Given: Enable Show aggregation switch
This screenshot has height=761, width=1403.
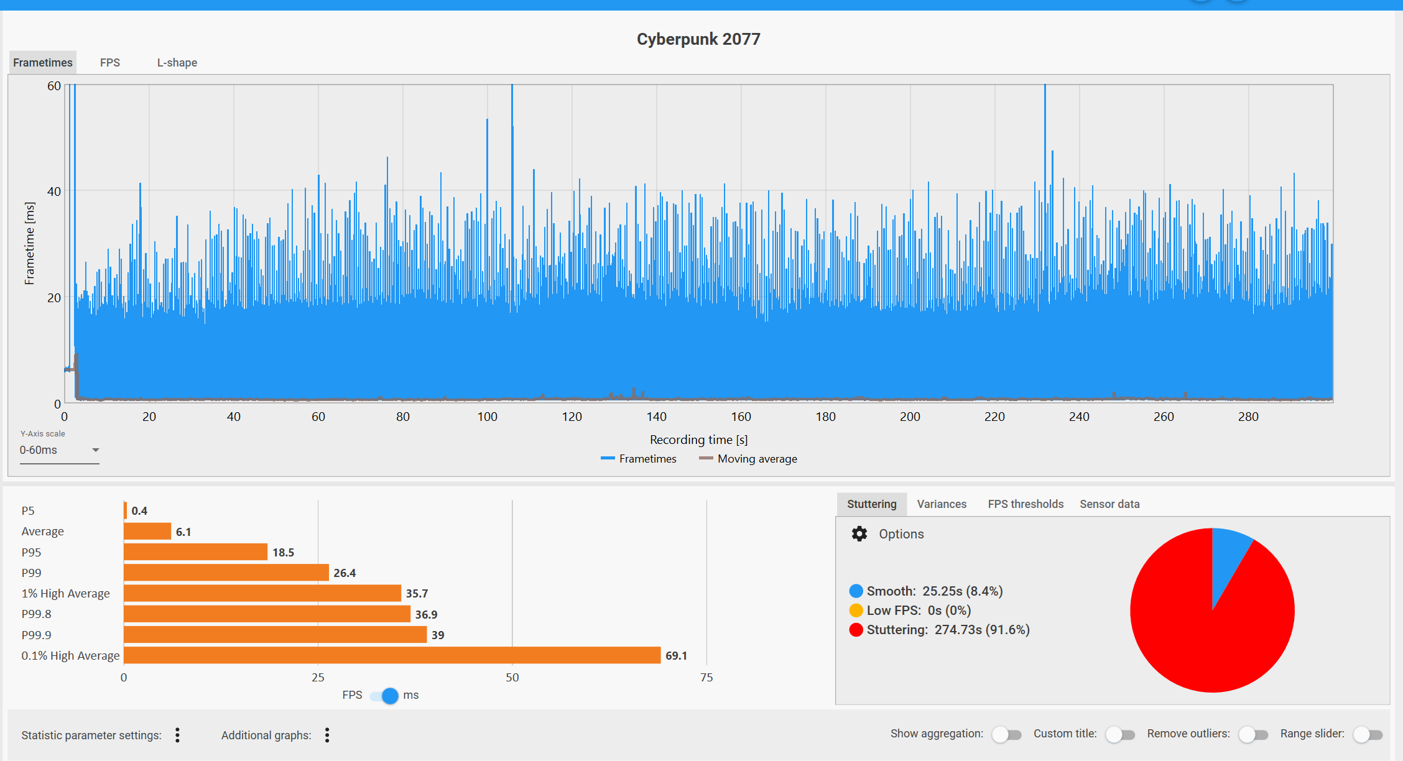Looking at the screenshot, I should [x=1006, y=734].
